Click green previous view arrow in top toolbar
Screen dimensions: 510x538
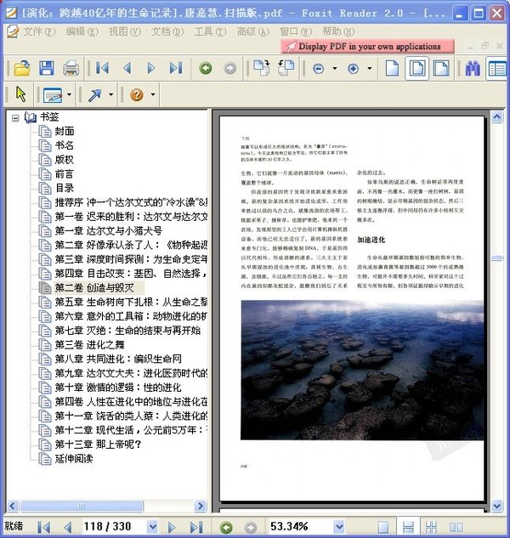click(205, 68)
